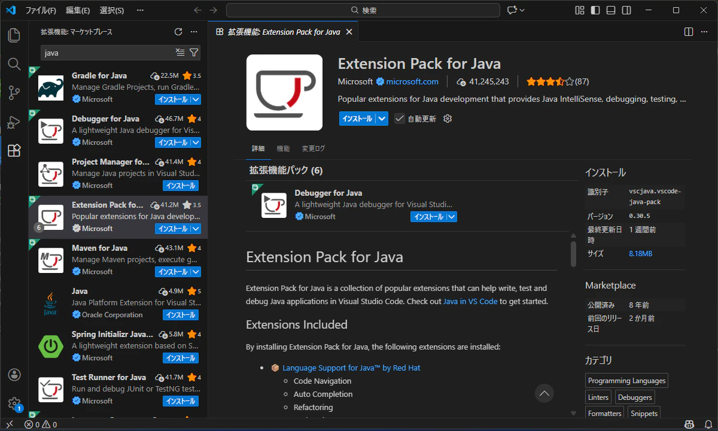
Task: Open the Manage gear in activity bar
Action: (14, 403)
